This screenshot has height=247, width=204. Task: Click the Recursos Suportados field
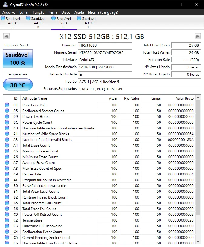coord(139,89)
